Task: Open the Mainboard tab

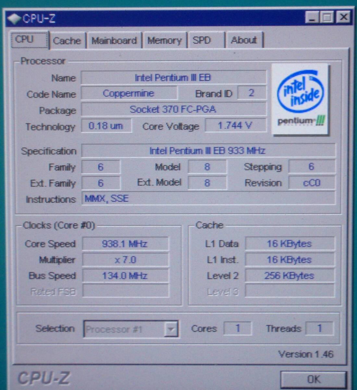Action: point(114,41)
